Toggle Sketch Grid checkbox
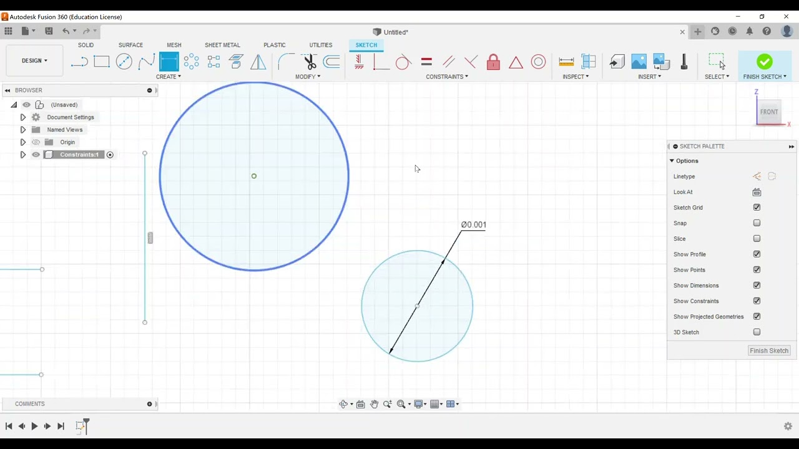The height and width of the screenshot is (449, 799). [757, 208]
